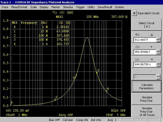Image resolution: width=163 pixels, height=122 pixels.
Task: Click marker table value 63.0888
Action: coord(63,31)
